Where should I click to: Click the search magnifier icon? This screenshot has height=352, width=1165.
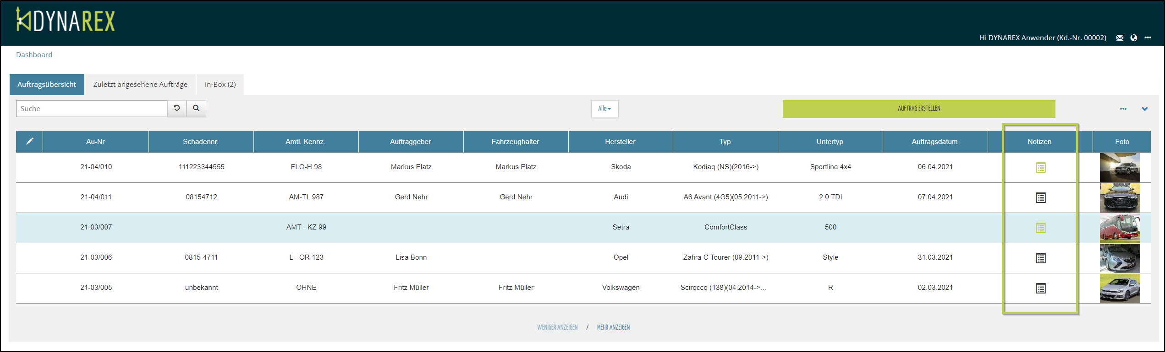tap(196, 108)
